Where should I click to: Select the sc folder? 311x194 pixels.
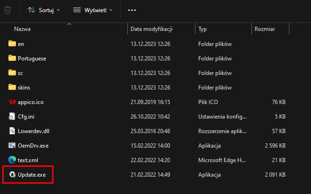[x=147, y=73]
